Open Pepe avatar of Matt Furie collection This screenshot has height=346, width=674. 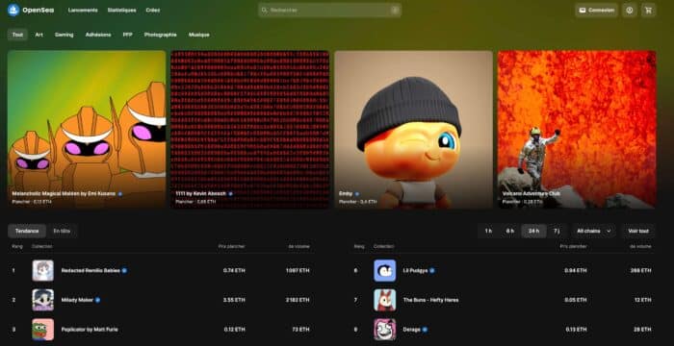pos(43,330)
